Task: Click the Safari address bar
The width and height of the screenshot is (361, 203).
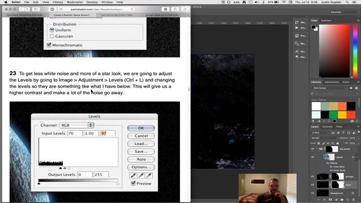Action: [96, 9]
